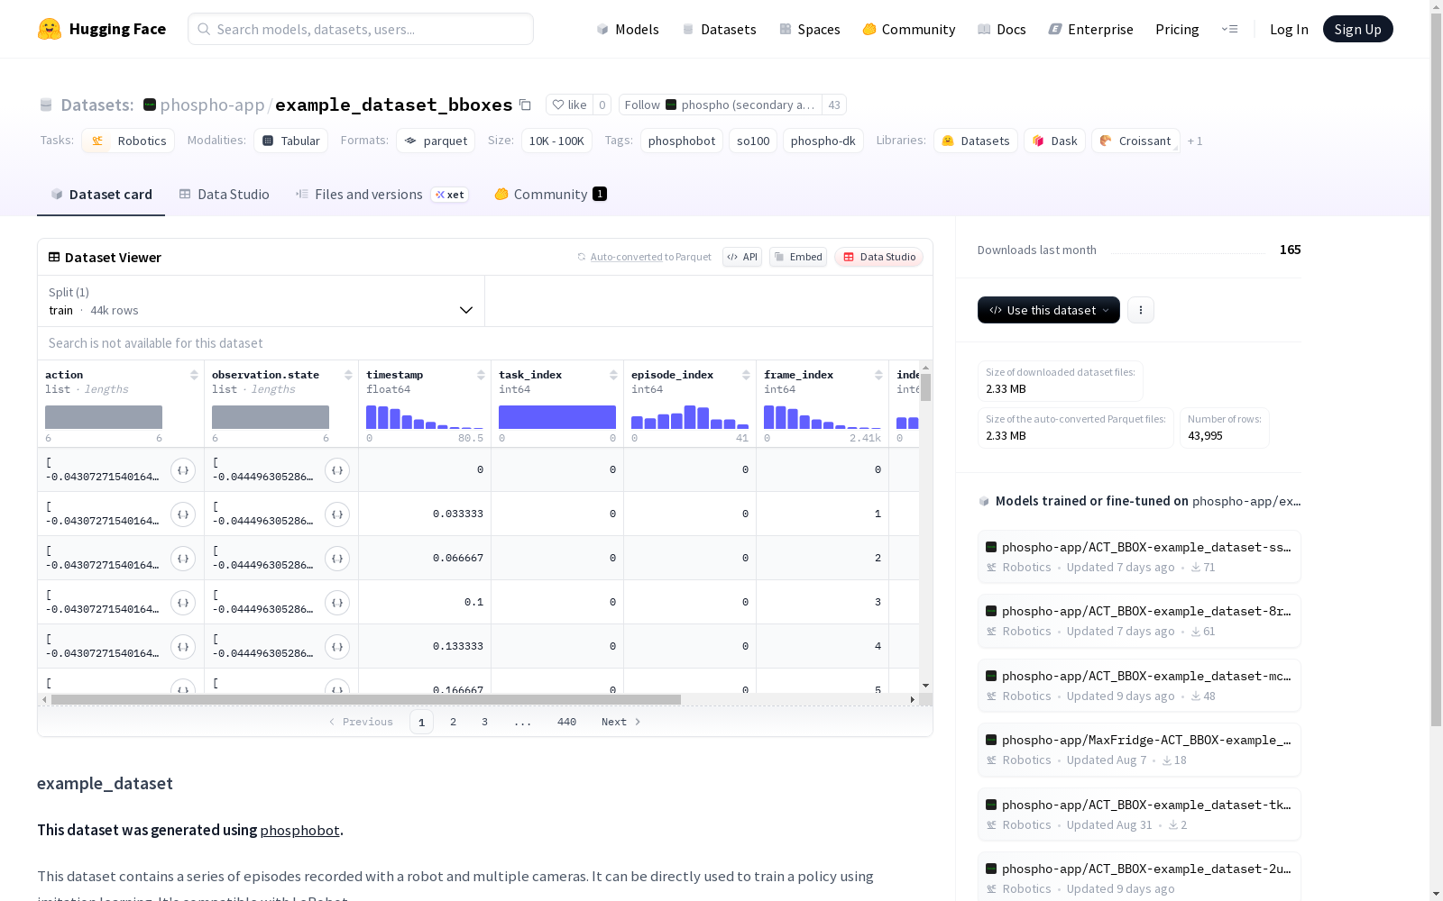Go to Models in the top navigation
Screen dimensions: 1443x901
point(628,29)
